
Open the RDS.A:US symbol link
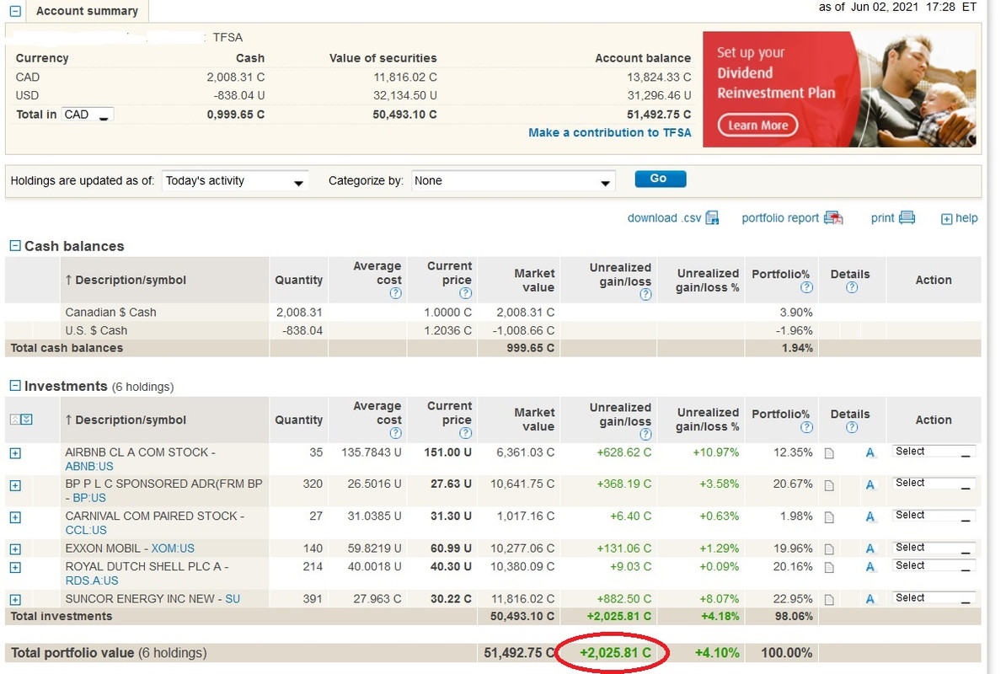pyautogui.click(x=92, y=581)
